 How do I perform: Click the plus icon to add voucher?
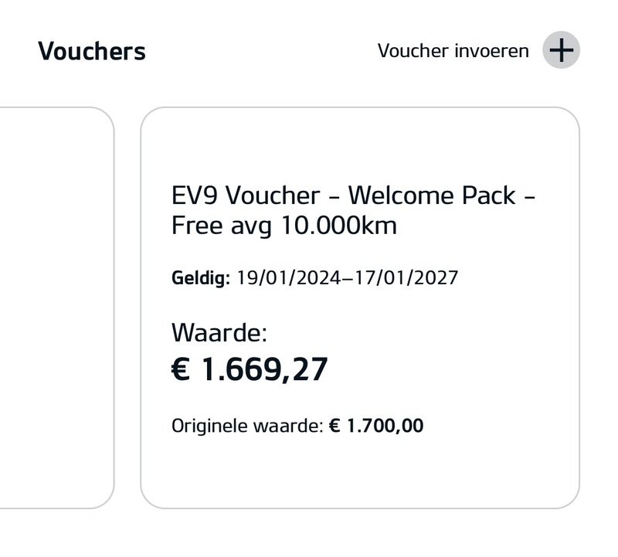pos(561,51)
